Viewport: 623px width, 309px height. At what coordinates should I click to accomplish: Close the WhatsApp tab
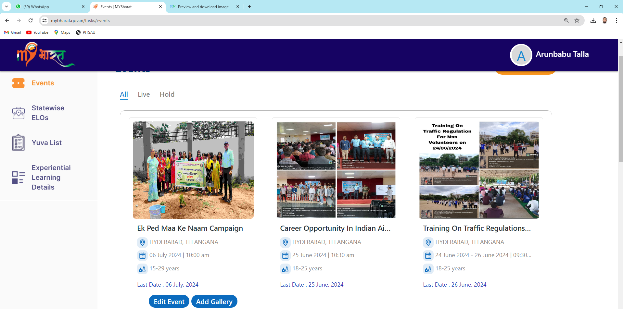83,6
